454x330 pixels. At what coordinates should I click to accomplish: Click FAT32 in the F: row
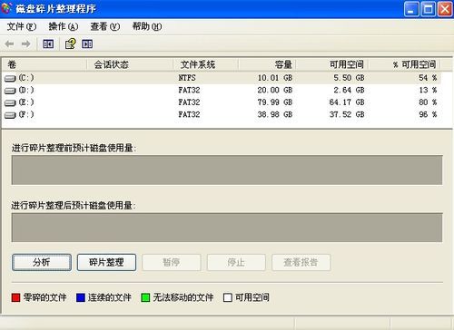(x=189, y=114)
